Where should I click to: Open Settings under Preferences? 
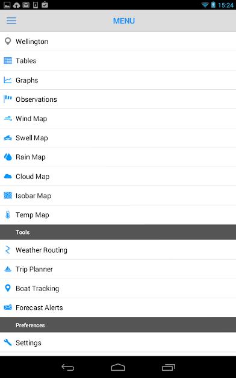pos(118,342)
